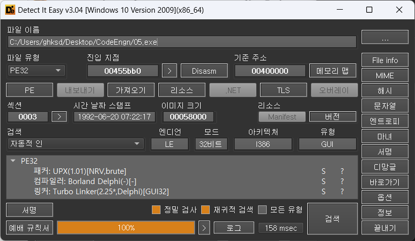Open the 메모리 맵 memory map button
Image resolution: width=415 pixels, height=241 pixels.
(x=333, y=71)
